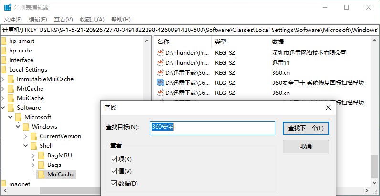The image size is (380, 196).
Task: Click the ImmutableMuiCache folder icon
Action: pos(11,79)
